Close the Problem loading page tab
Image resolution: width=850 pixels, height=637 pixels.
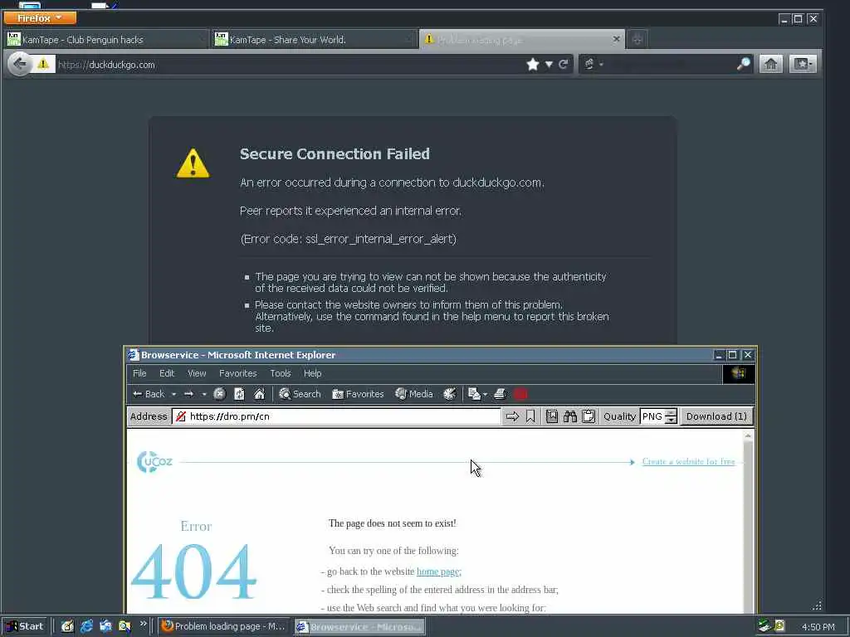[617, 39]
